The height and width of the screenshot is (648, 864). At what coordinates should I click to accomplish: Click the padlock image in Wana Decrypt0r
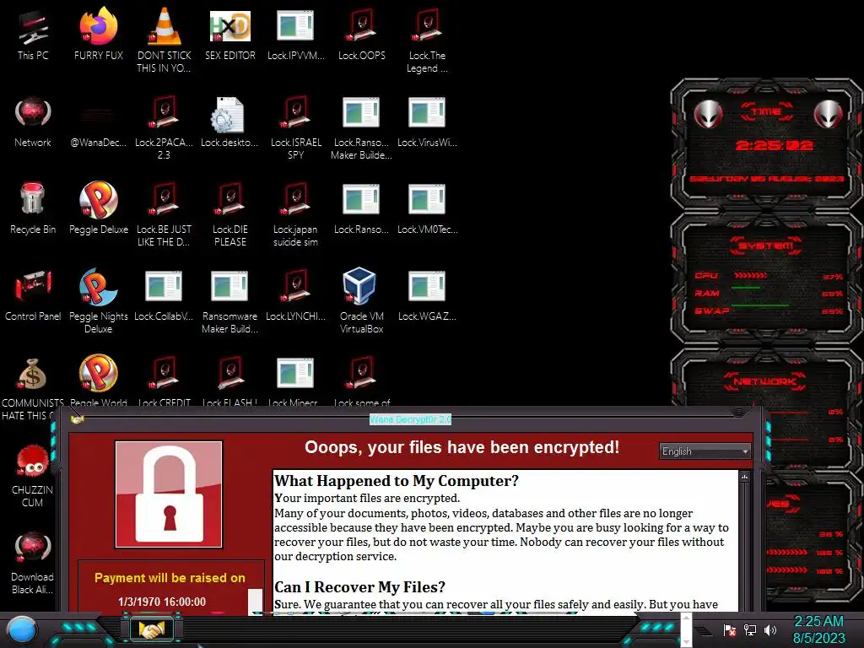point(169,494)
